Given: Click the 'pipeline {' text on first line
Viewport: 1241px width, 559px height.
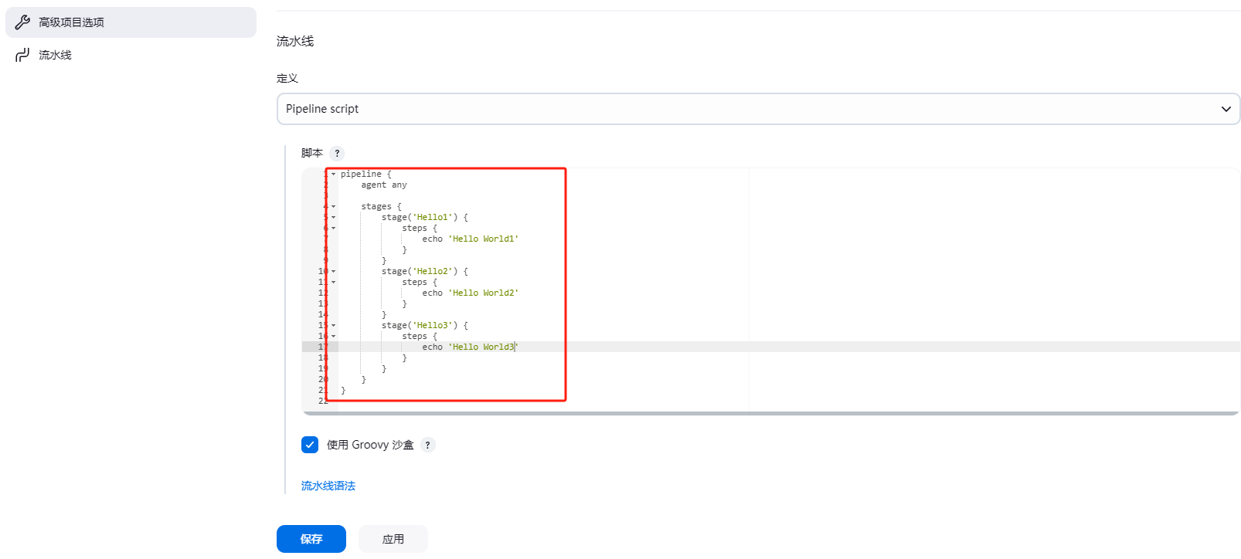Looking at the screenshot, I should pyautogui.click(x=366, y=174).
